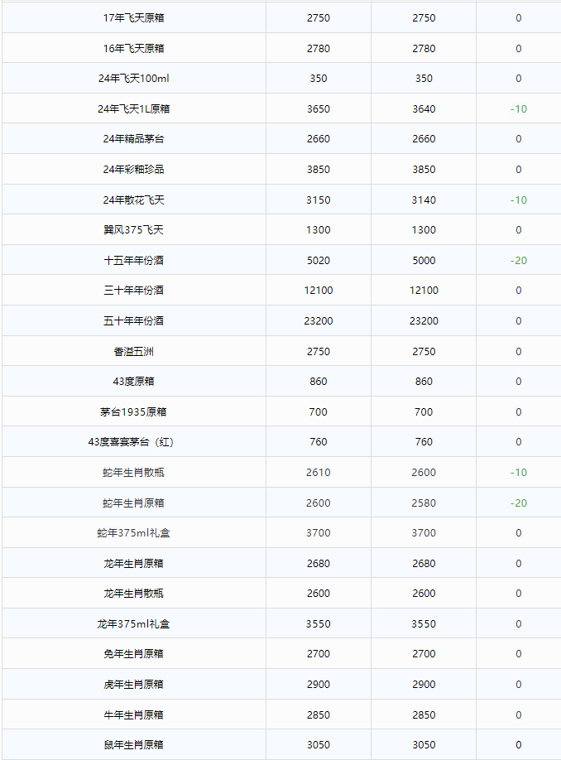Select the 3140 price cell

[x=424, y=200]
